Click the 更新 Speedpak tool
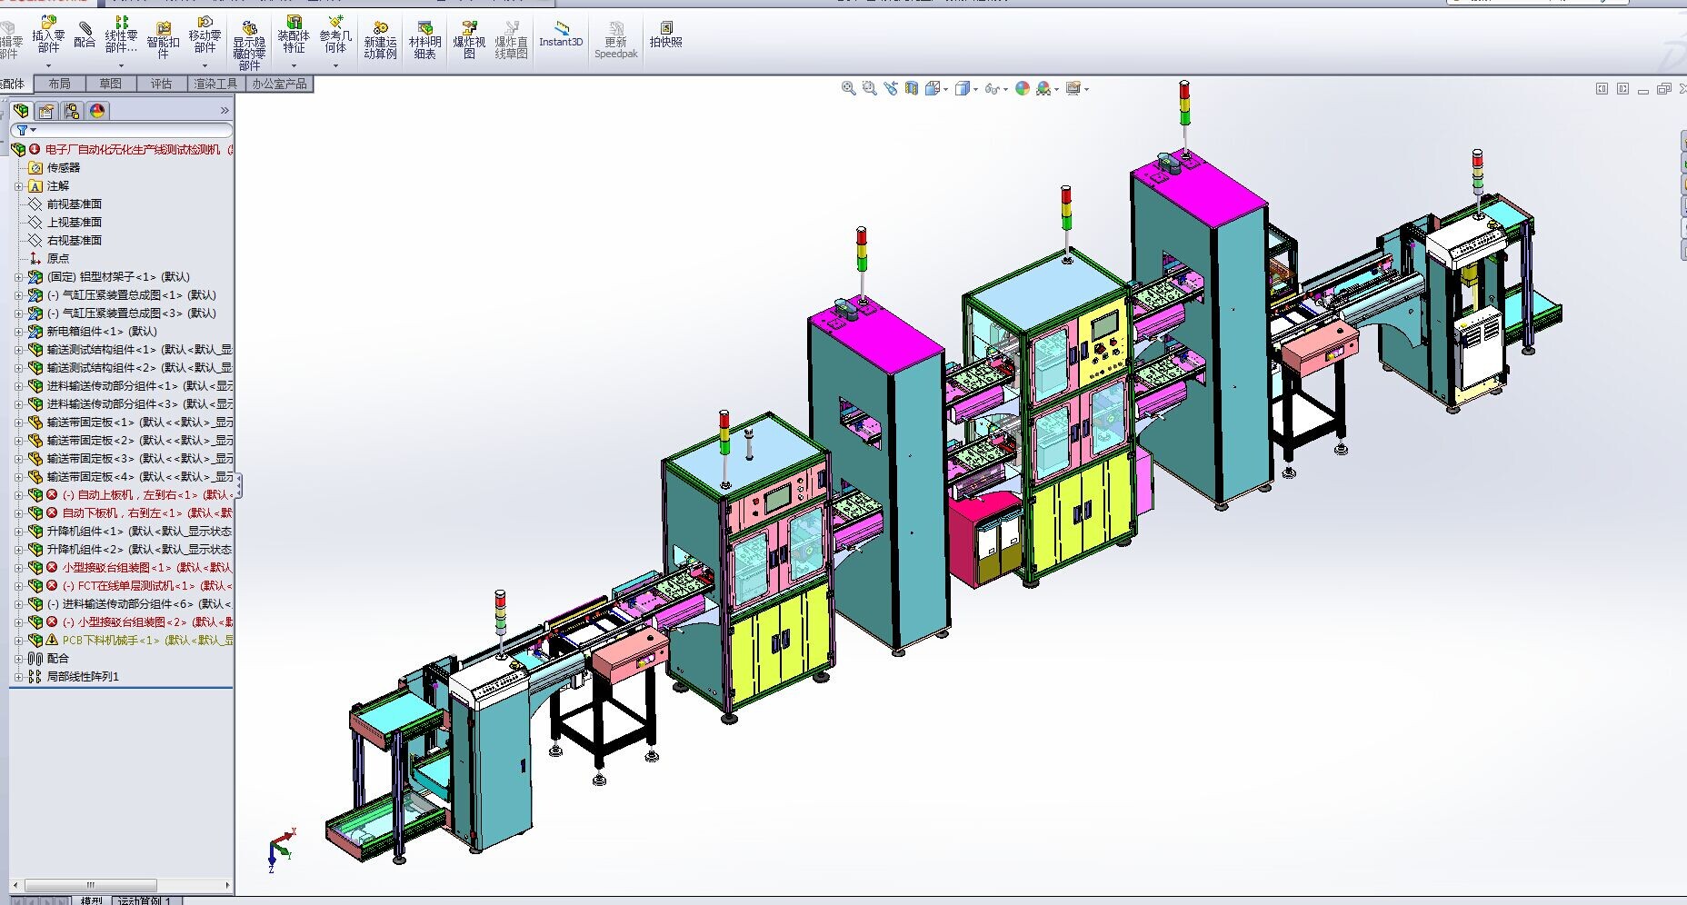Screen dimensions: 1687x905 coord(616,40)
